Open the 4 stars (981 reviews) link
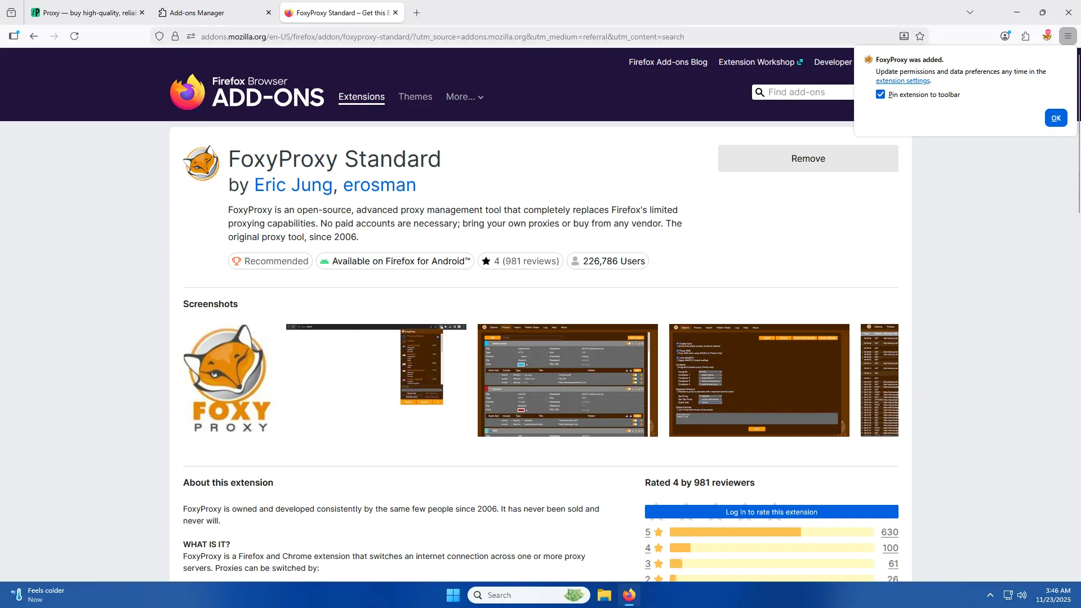The image size is (1081, 608). [x=521, y=261]
